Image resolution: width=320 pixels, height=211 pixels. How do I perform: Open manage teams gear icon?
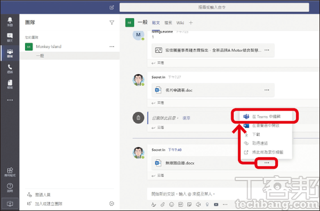click(x=111, y=204)
